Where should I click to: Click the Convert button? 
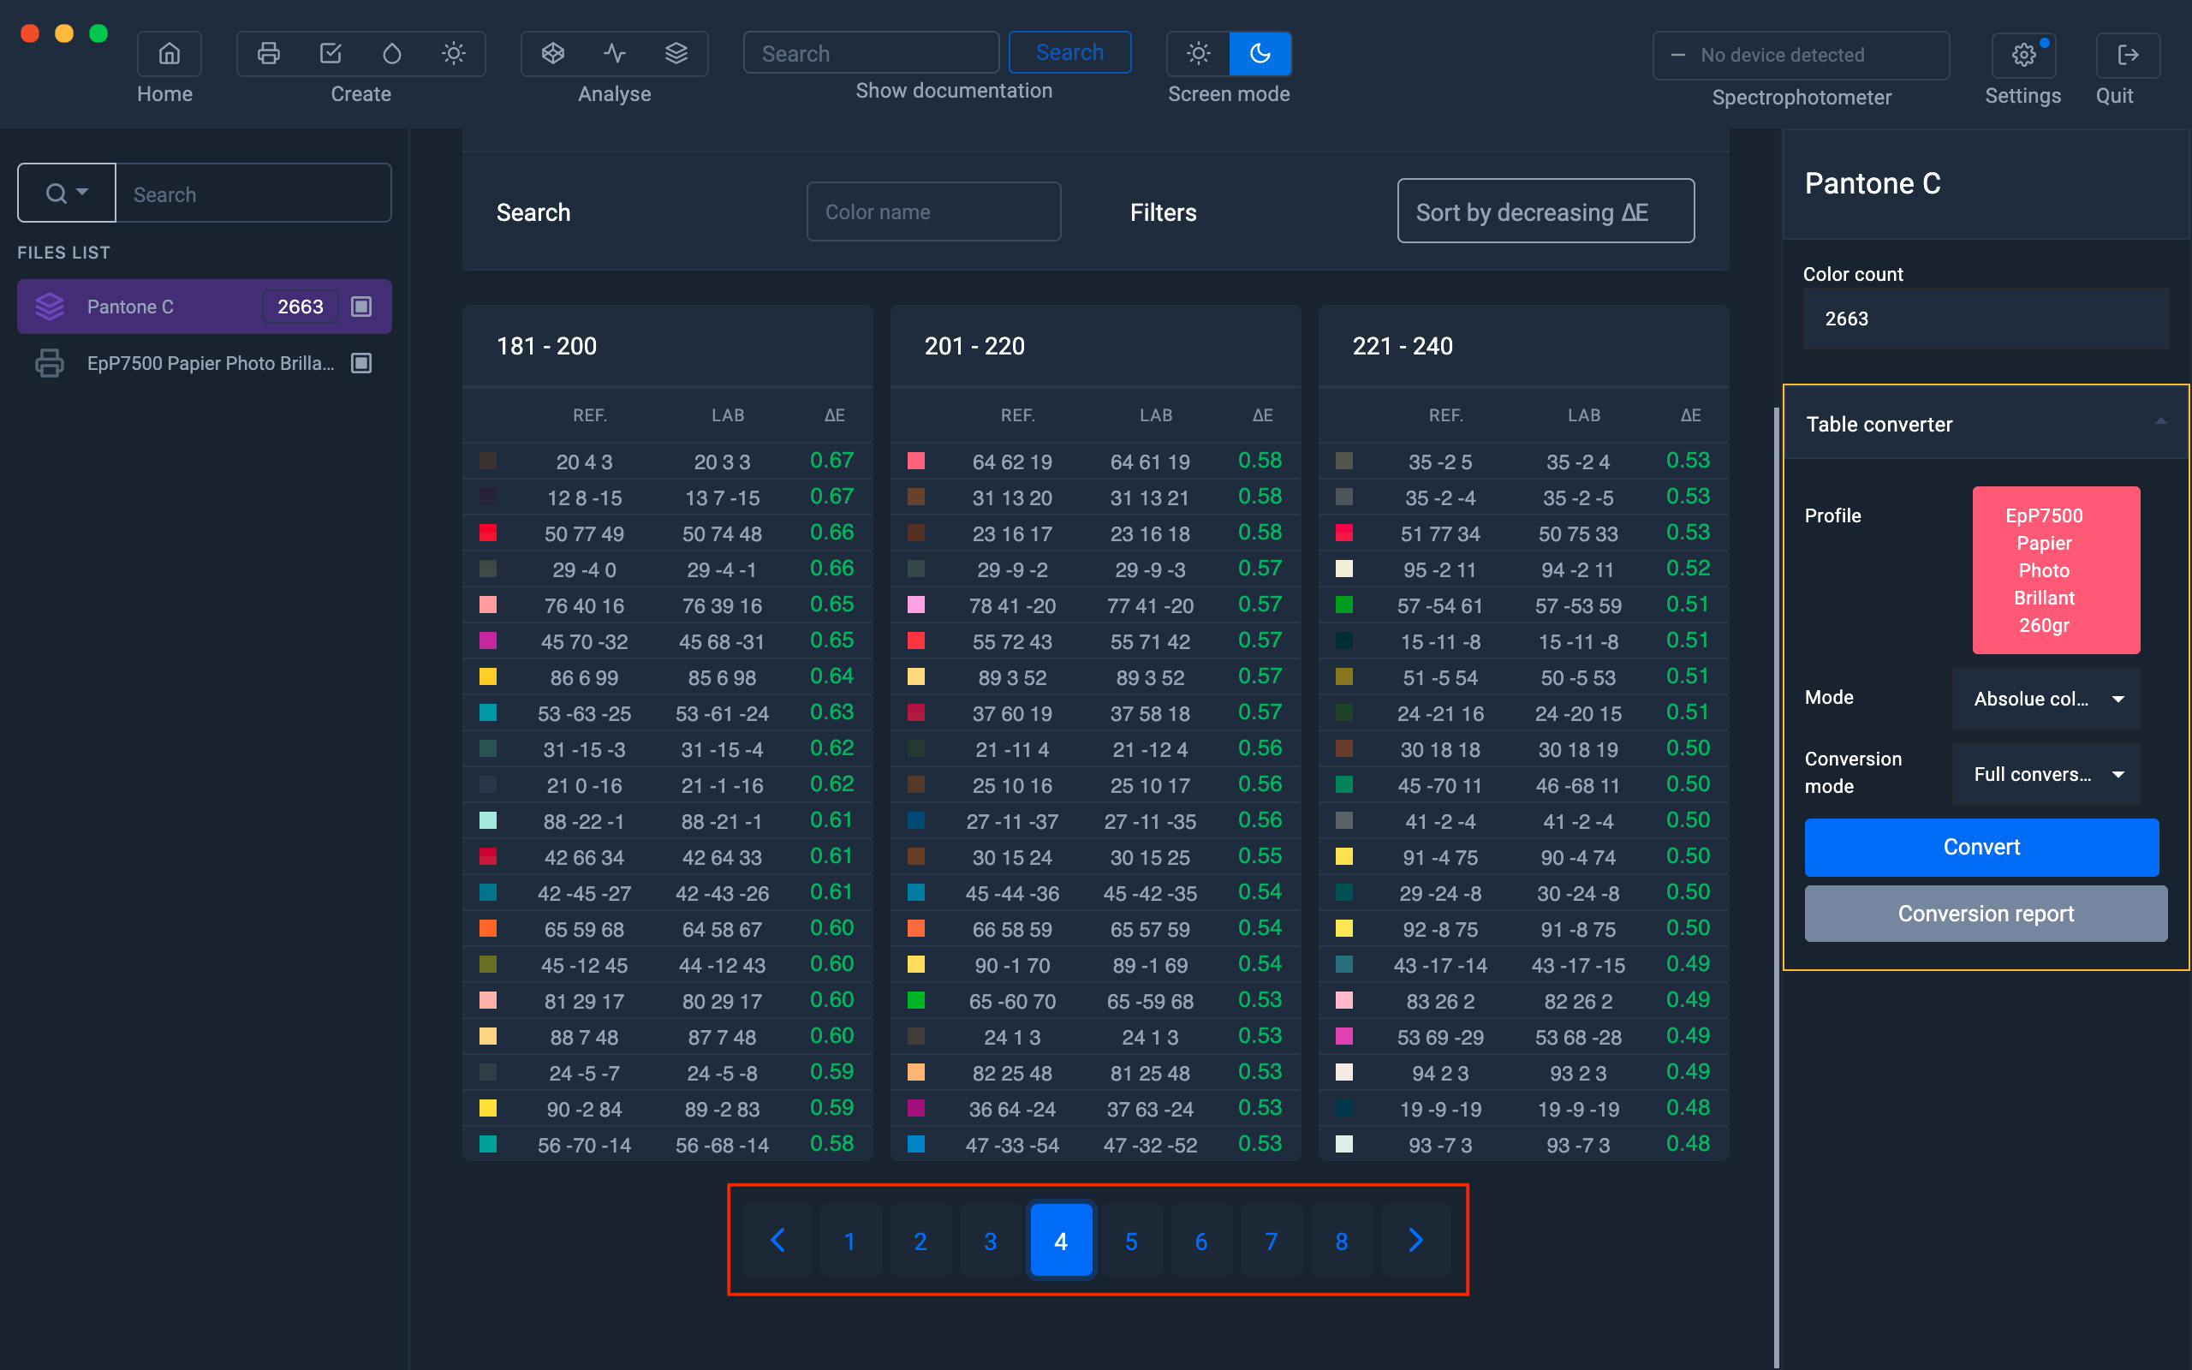pos(1981,846)
